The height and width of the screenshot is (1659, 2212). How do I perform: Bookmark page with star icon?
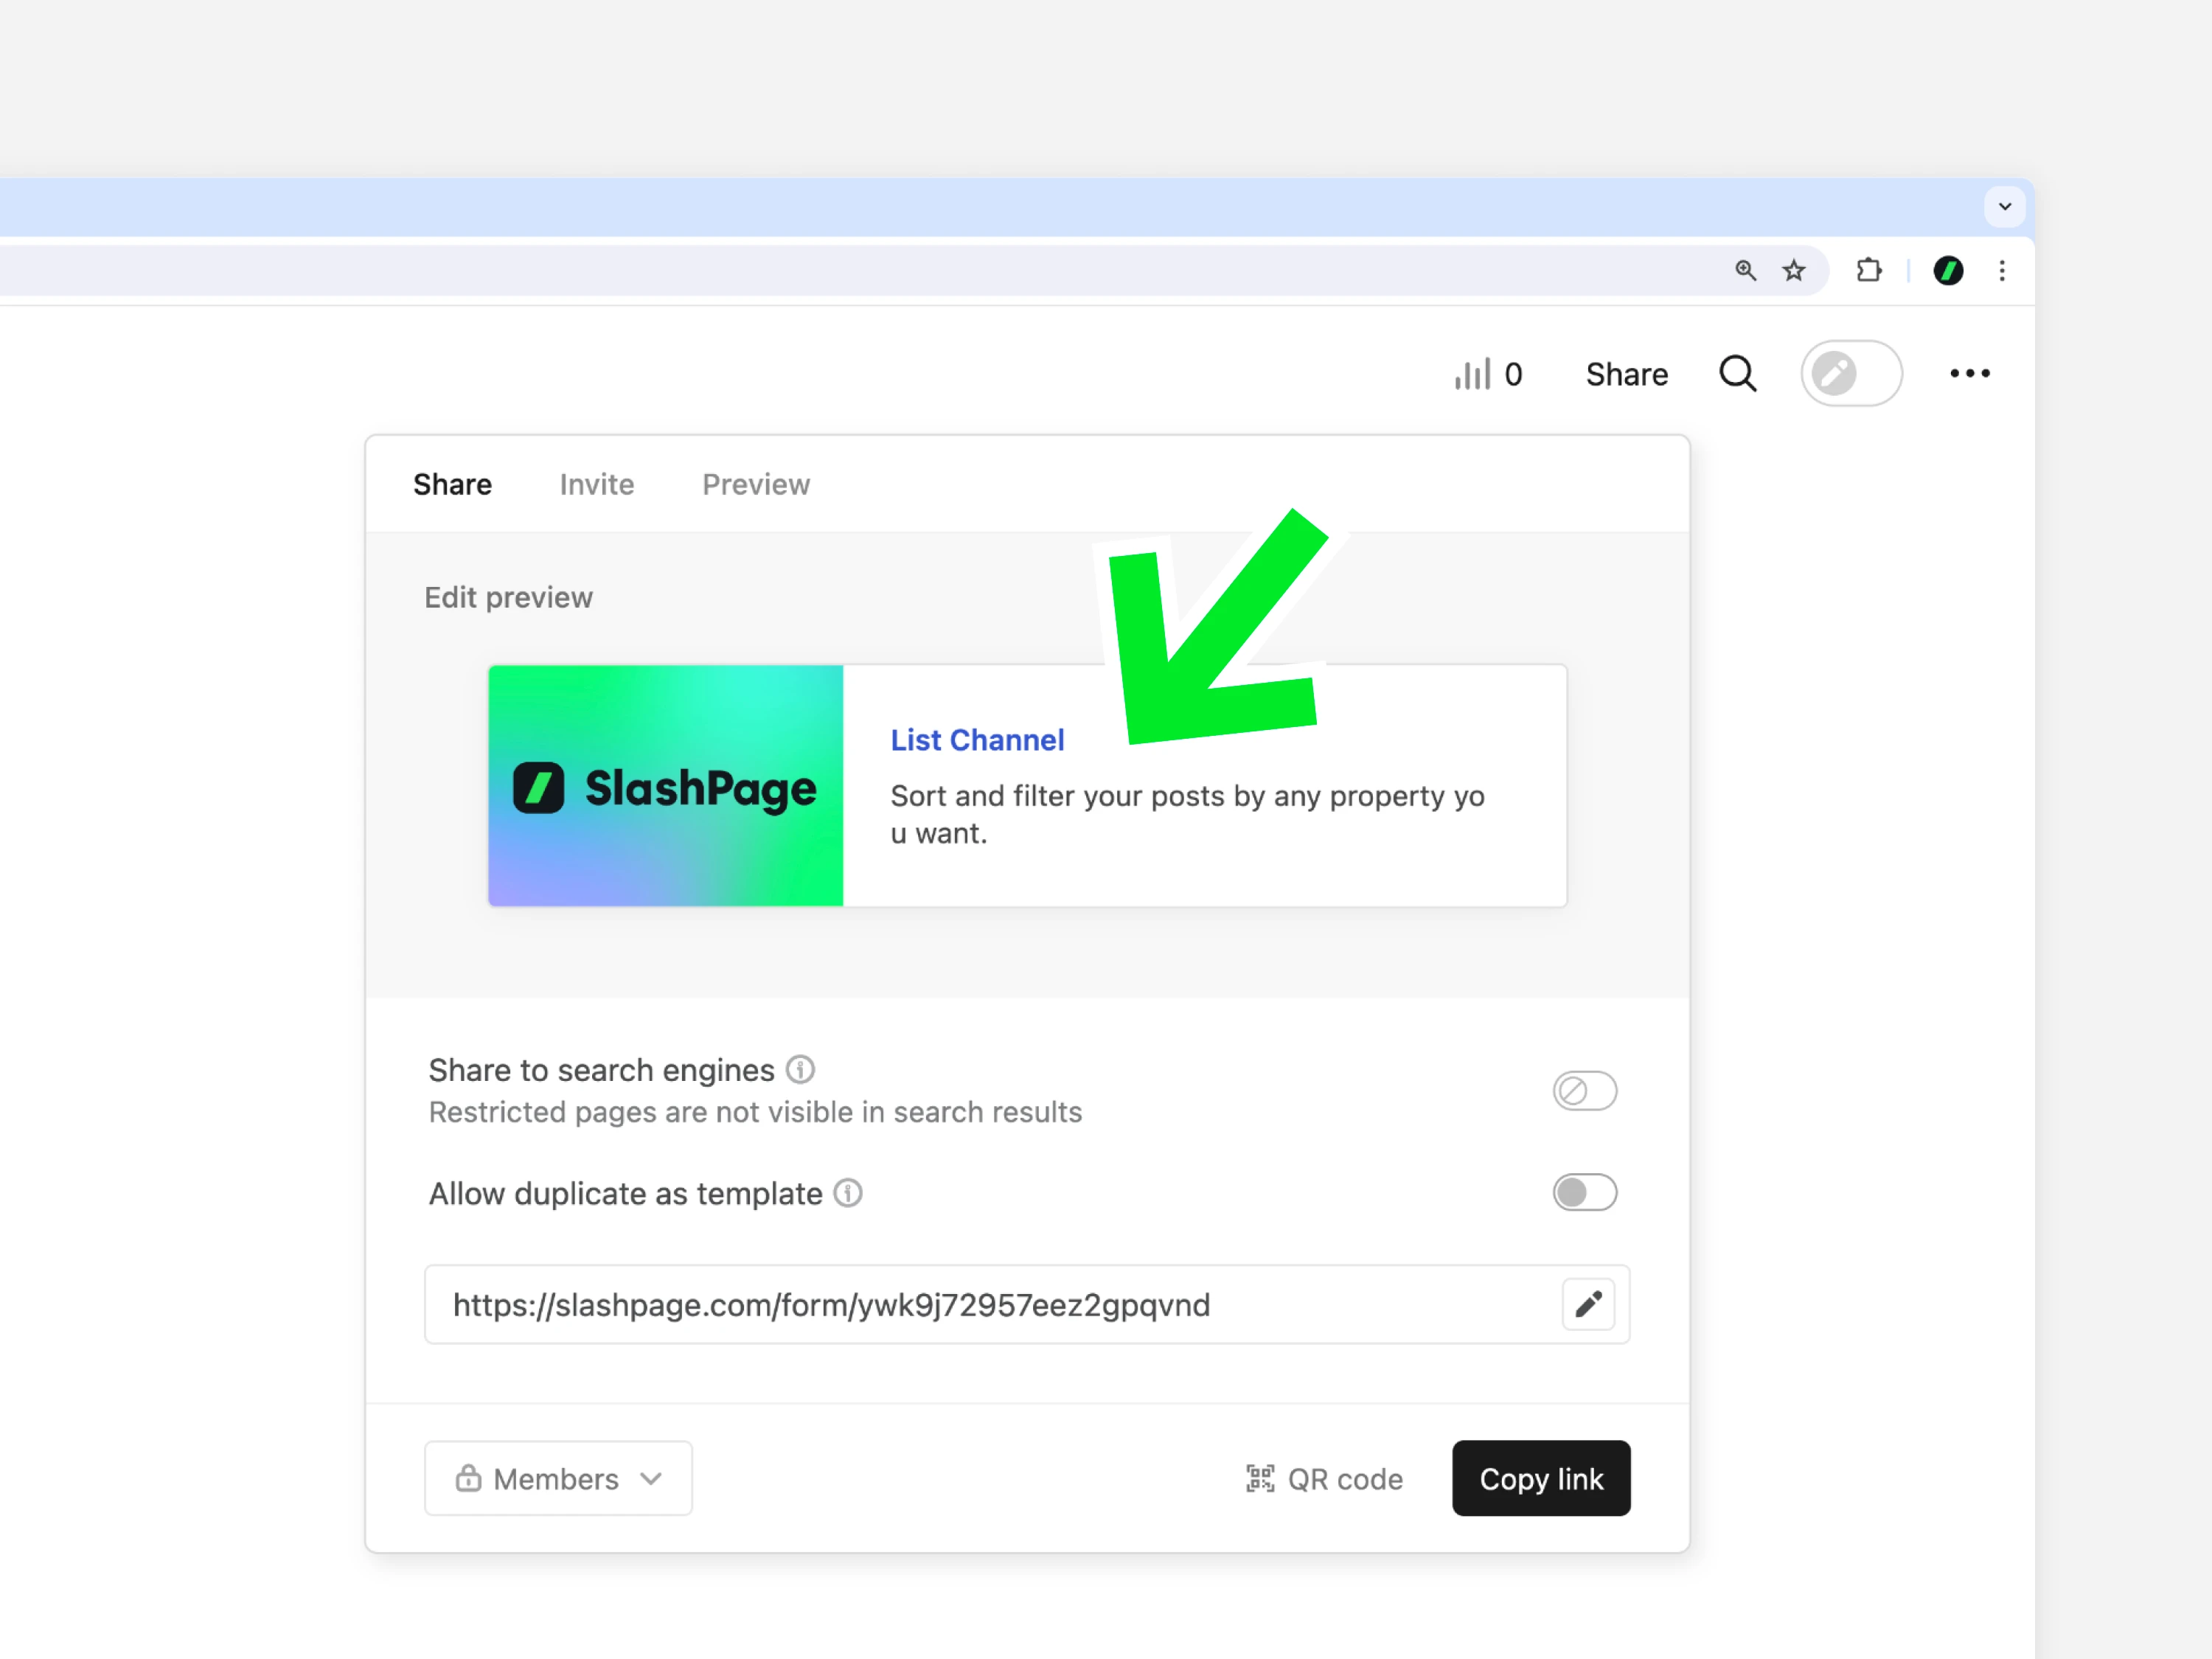(1794, 270)
